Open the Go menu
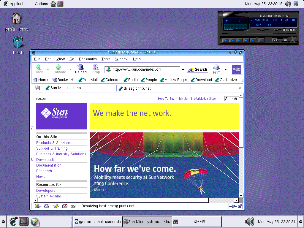Image resolution: width=304 pixels, height=228 pixels. [72, 59]
